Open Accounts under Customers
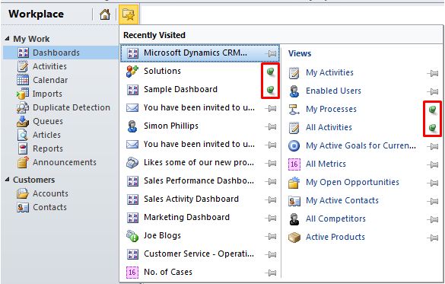Viewport: 445px width, 284px height. pos(50,193)
